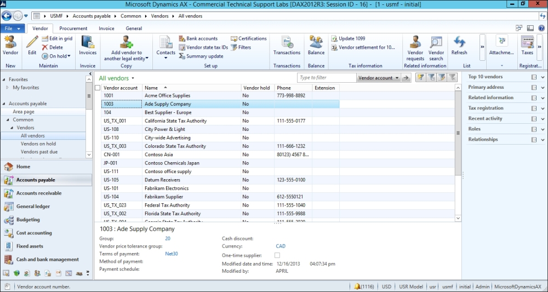Screen dimensions: 548x292
Task: Open Vendor state tax IDs
Action: point(203,47)
